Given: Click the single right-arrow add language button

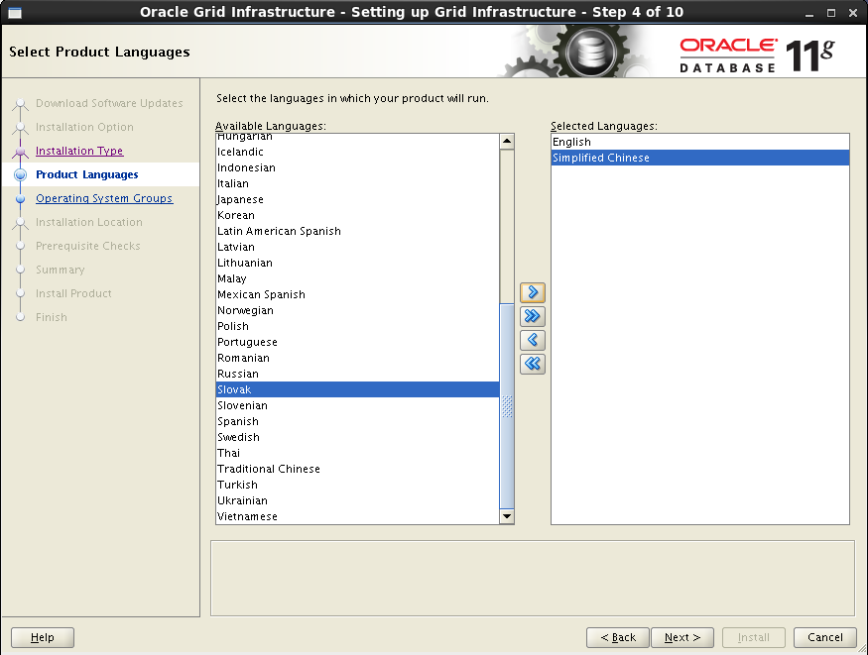Looking at the screenshot, I should (x=533, y=292).
